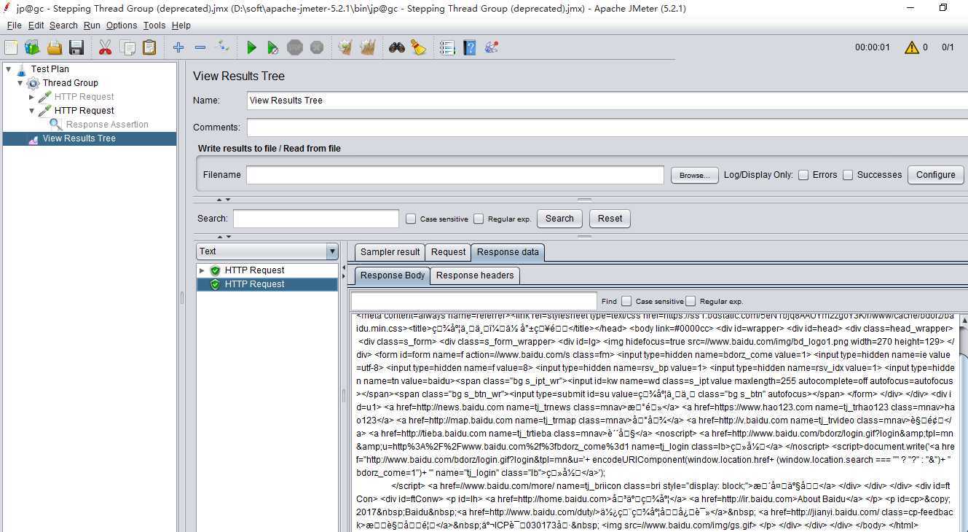
Task: Expand all nodes with the blue plus icon
Action: tap(178, 47)
